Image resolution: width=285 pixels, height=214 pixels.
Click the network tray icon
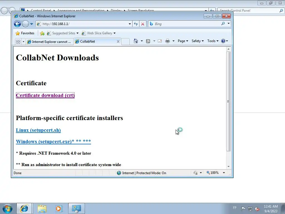point(250,209)
